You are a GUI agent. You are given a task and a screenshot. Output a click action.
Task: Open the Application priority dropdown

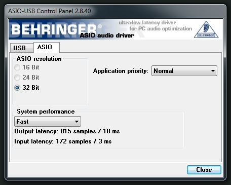tap(184, 71)
